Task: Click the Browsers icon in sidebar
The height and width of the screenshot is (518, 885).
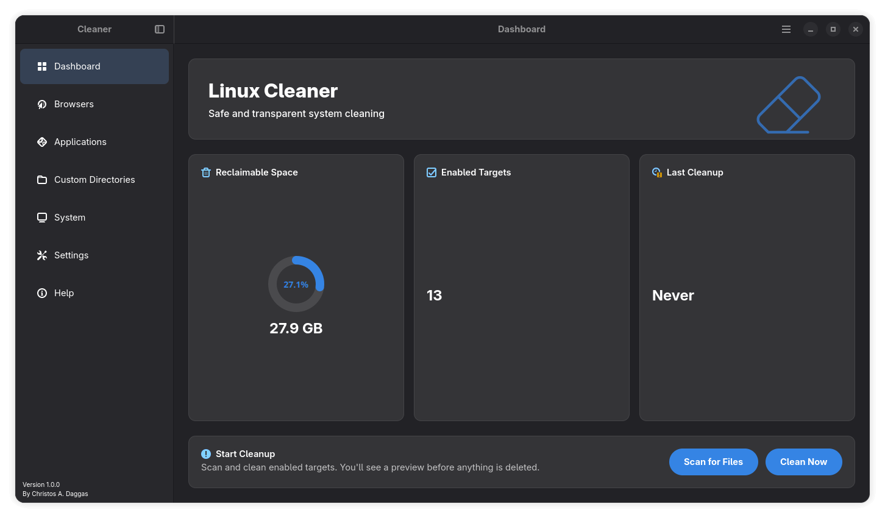Action: coord(41,104)
